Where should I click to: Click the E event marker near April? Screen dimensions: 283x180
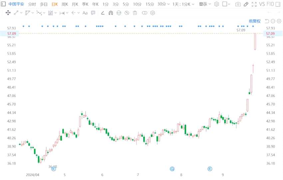click(x=53, y=169)
